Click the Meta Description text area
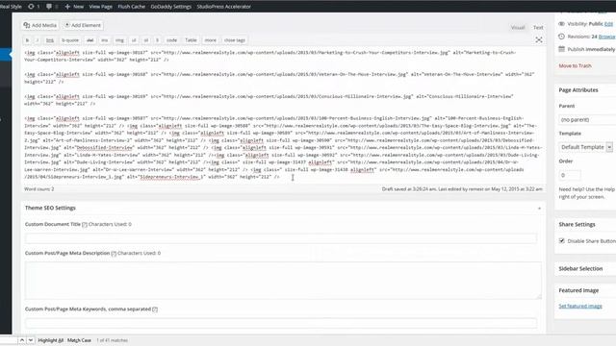The width and height of the screenshot is (616, 346). [x=283, y=281]
